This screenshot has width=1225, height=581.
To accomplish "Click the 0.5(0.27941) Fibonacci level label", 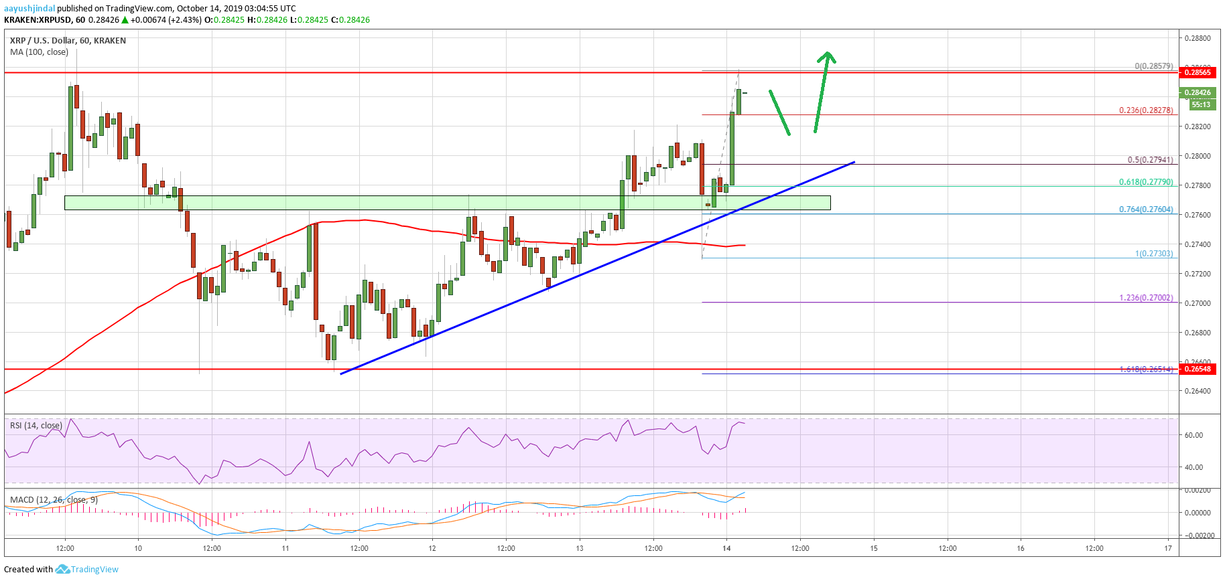I will (1150, 160).
